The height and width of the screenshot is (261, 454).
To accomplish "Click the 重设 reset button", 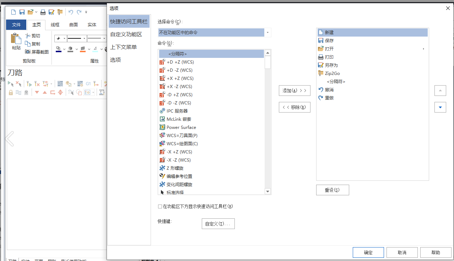I will tap(333, 190).
